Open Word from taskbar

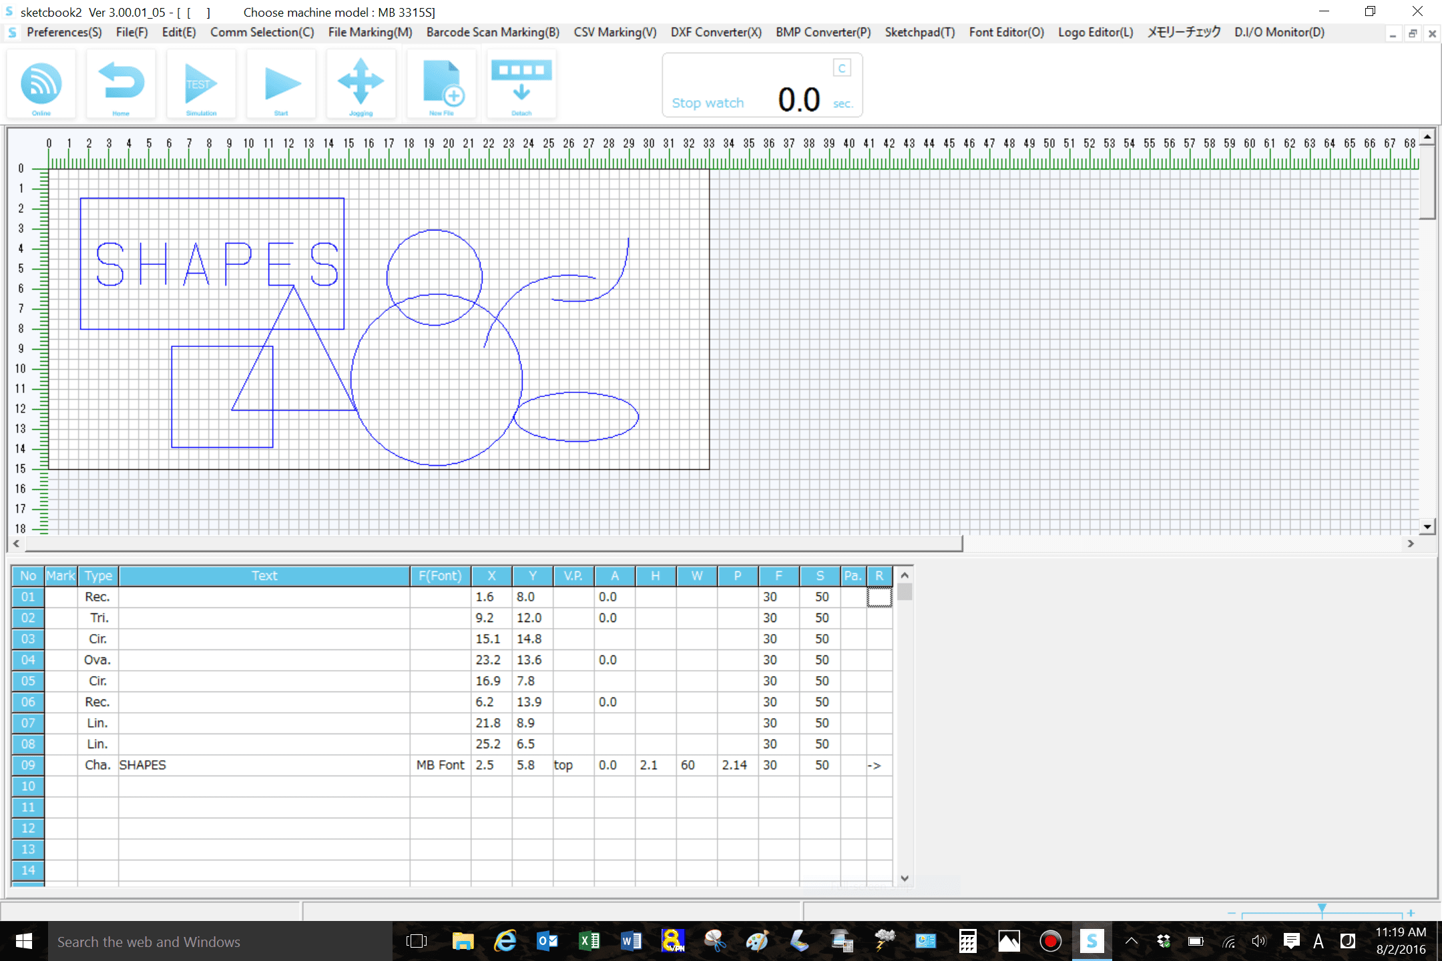(631, 942)
